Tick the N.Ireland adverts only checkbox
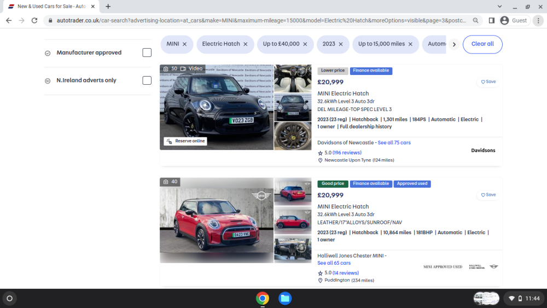This screenshot has height=308, width=547. tap(147, 80)
